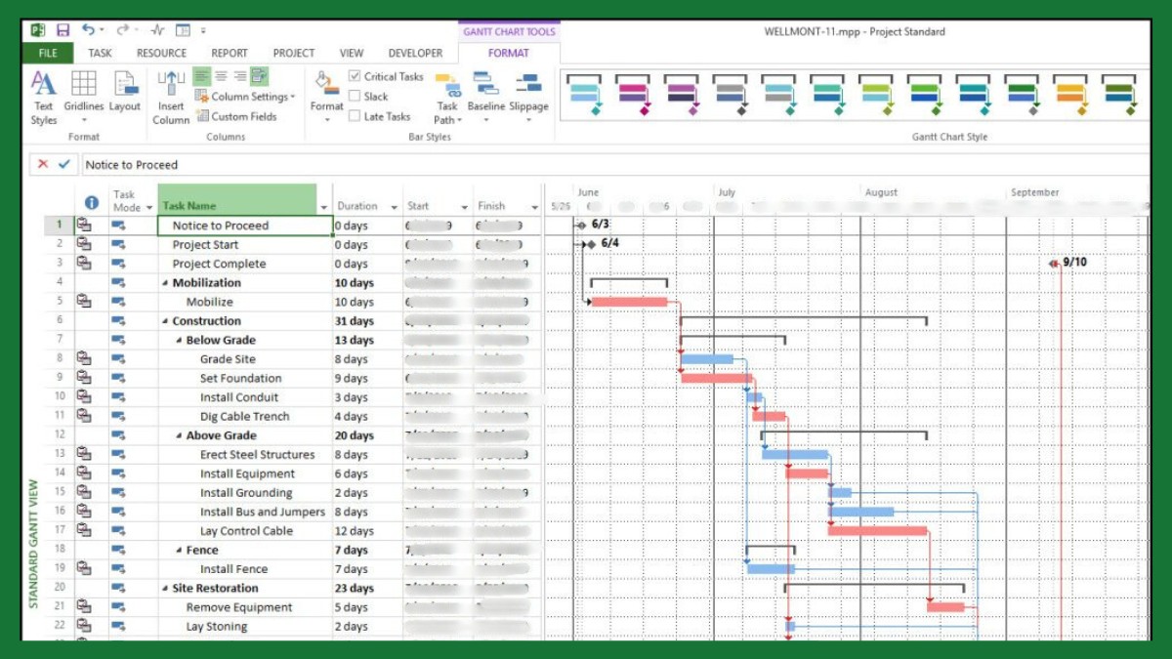Screen dimensions: 1172x659
Task: Click the Save icon in the title bar
Action: click(x=63, y=31)
